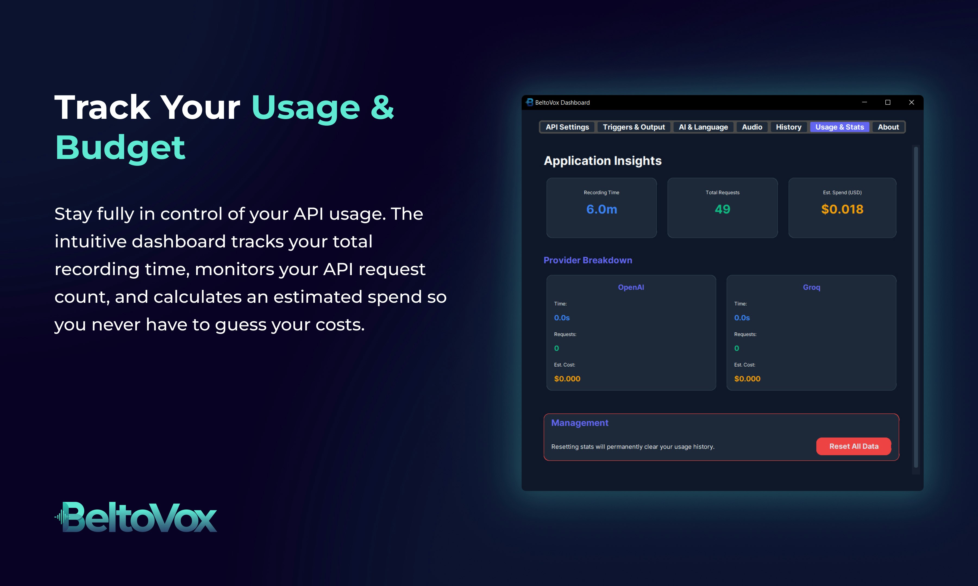This screenshot has width=978, height=586.
Task: Open the AI & Language tab
Action: tap(703, 127)
